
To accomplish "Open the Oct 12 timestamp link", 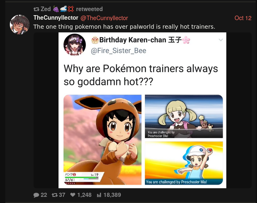I will (243, 18).
